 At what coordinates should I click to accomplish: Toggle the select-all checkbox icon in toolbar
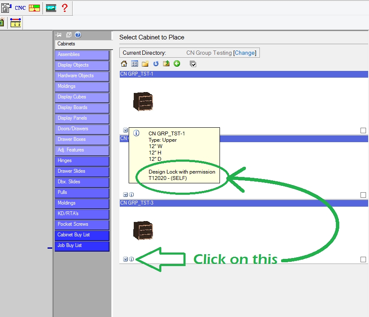pos(193,64)
